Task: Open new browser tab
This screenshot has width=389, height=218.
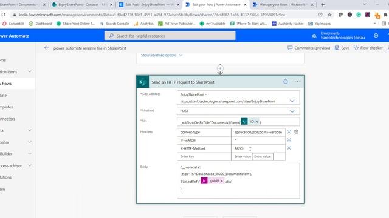Action: pos(323,5)
